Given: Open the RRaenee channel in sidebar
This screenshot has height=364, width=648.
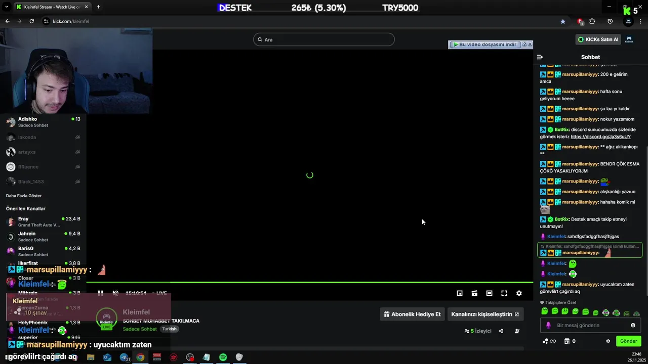Looking at the screenshot, I should click(43, 167).
